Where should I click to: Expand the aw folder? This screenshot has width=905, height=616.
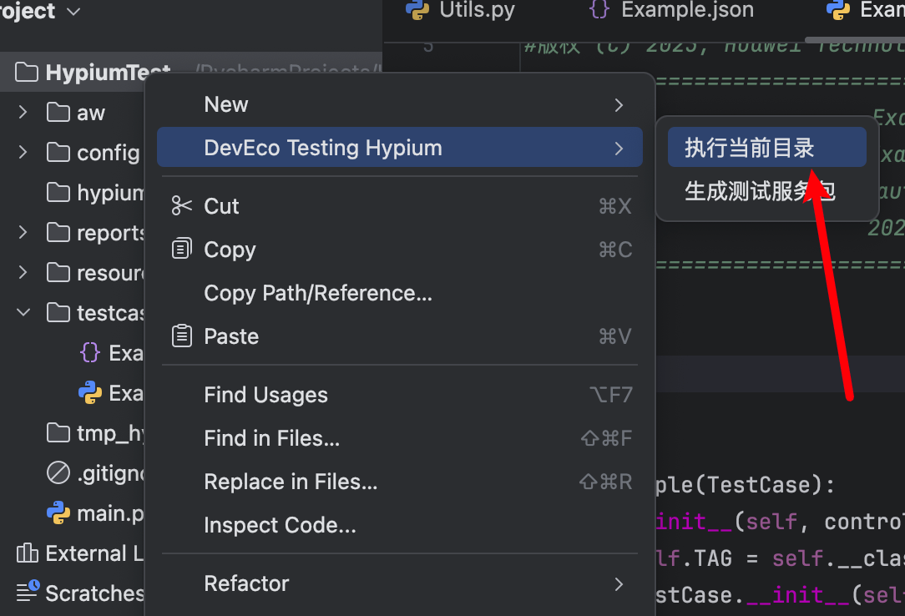[23, 112]
